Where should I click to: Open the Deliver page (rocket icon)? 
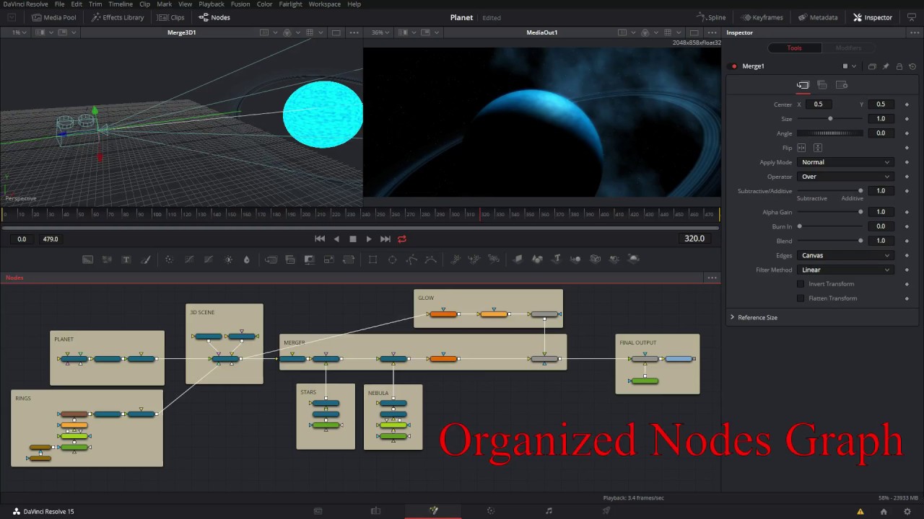click(x=606, y=511)
